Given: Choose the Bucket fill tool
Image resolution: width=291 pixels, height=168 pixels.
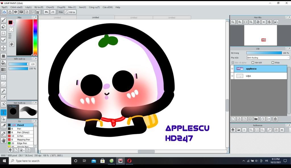Looking at the screenshot, I should [x=3, y=63].
